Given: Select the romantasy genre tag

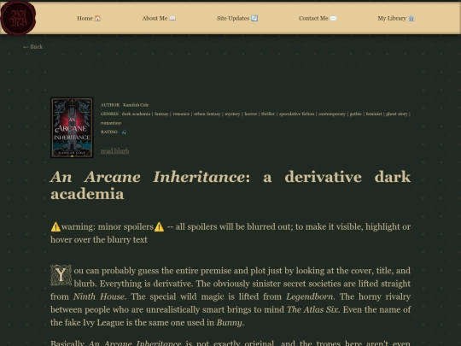Looking at the screenshot, I should tap(111, 123).
